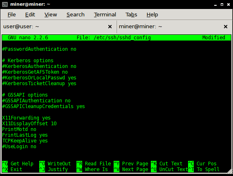
Task: Click the '^O WriteOut' shortcut hint
Action: tap(55, 164)
